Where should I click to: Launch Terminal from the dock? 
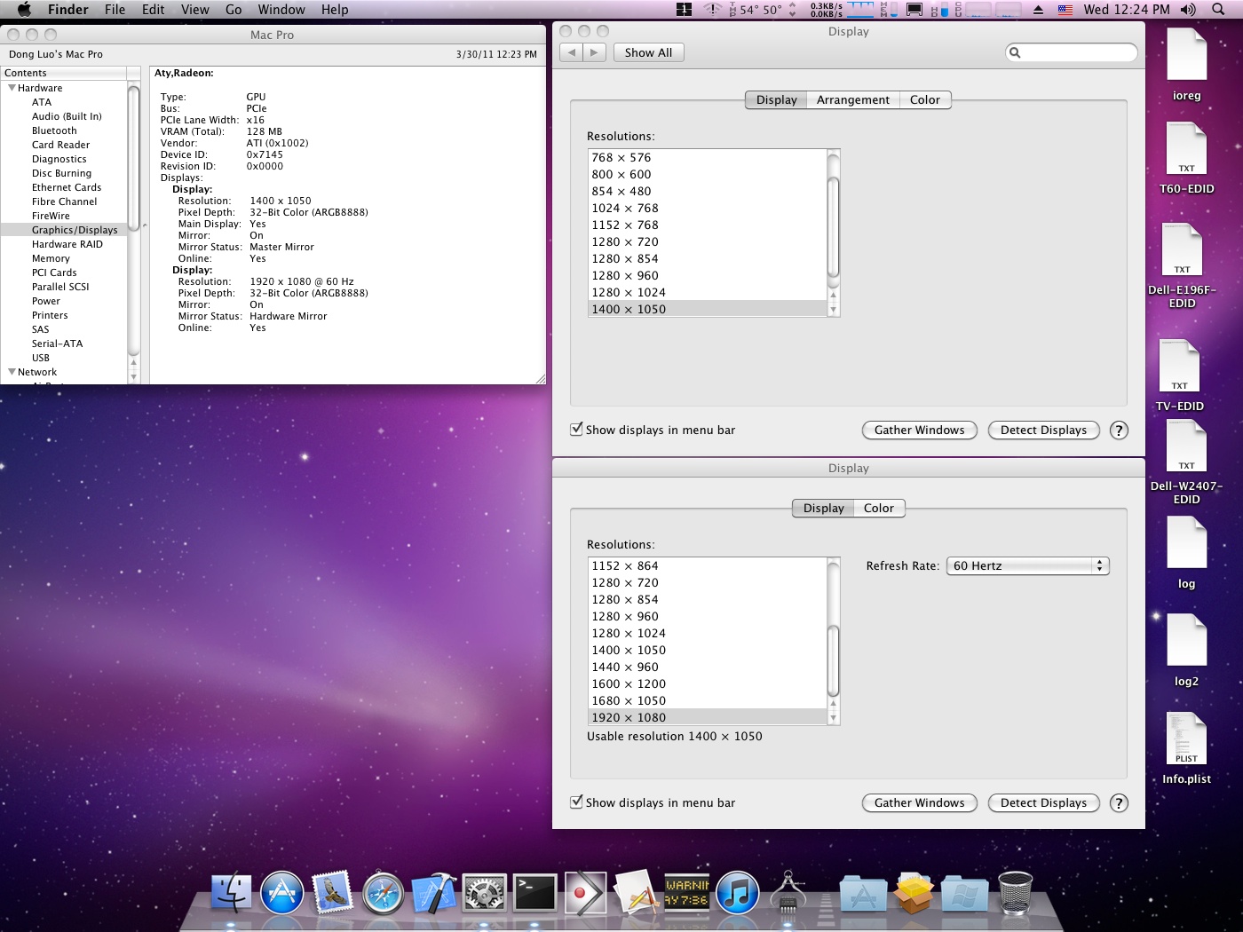(x=535, y=892)
